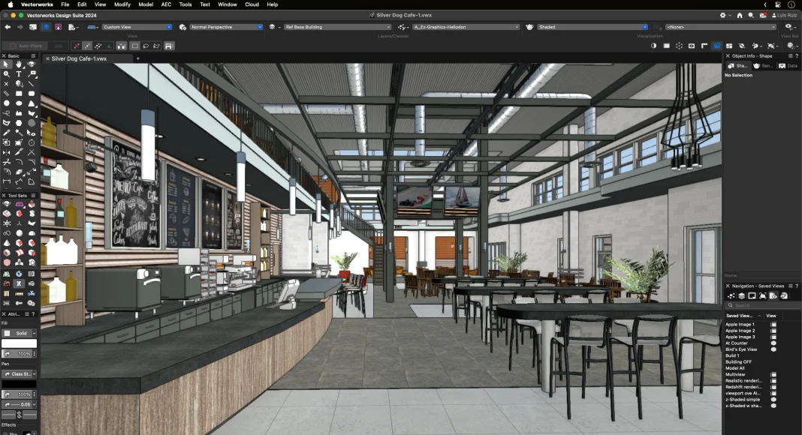Image resolution: width=802 pixels, height=435 pixels.
Task: Select the z-Shaded simple saved view
Action: coord(743,400)
